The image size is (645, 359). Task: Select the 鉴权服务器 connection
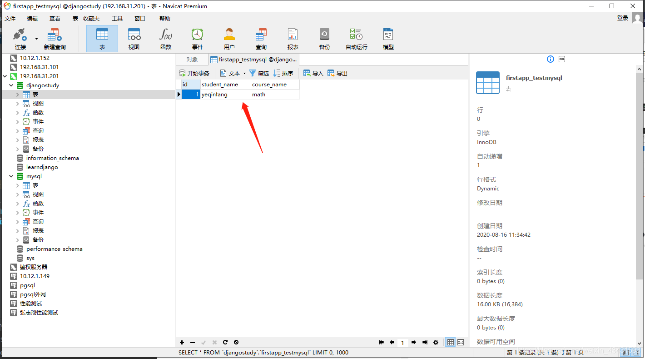[x=34, y=267]
